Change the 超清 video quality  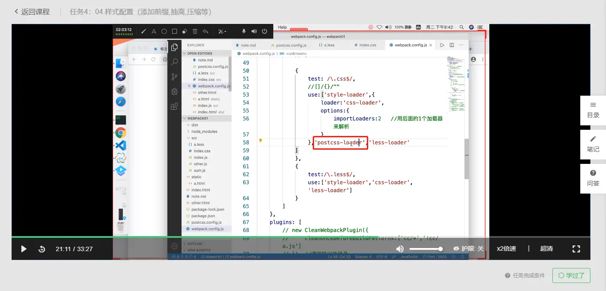(546, 249)
